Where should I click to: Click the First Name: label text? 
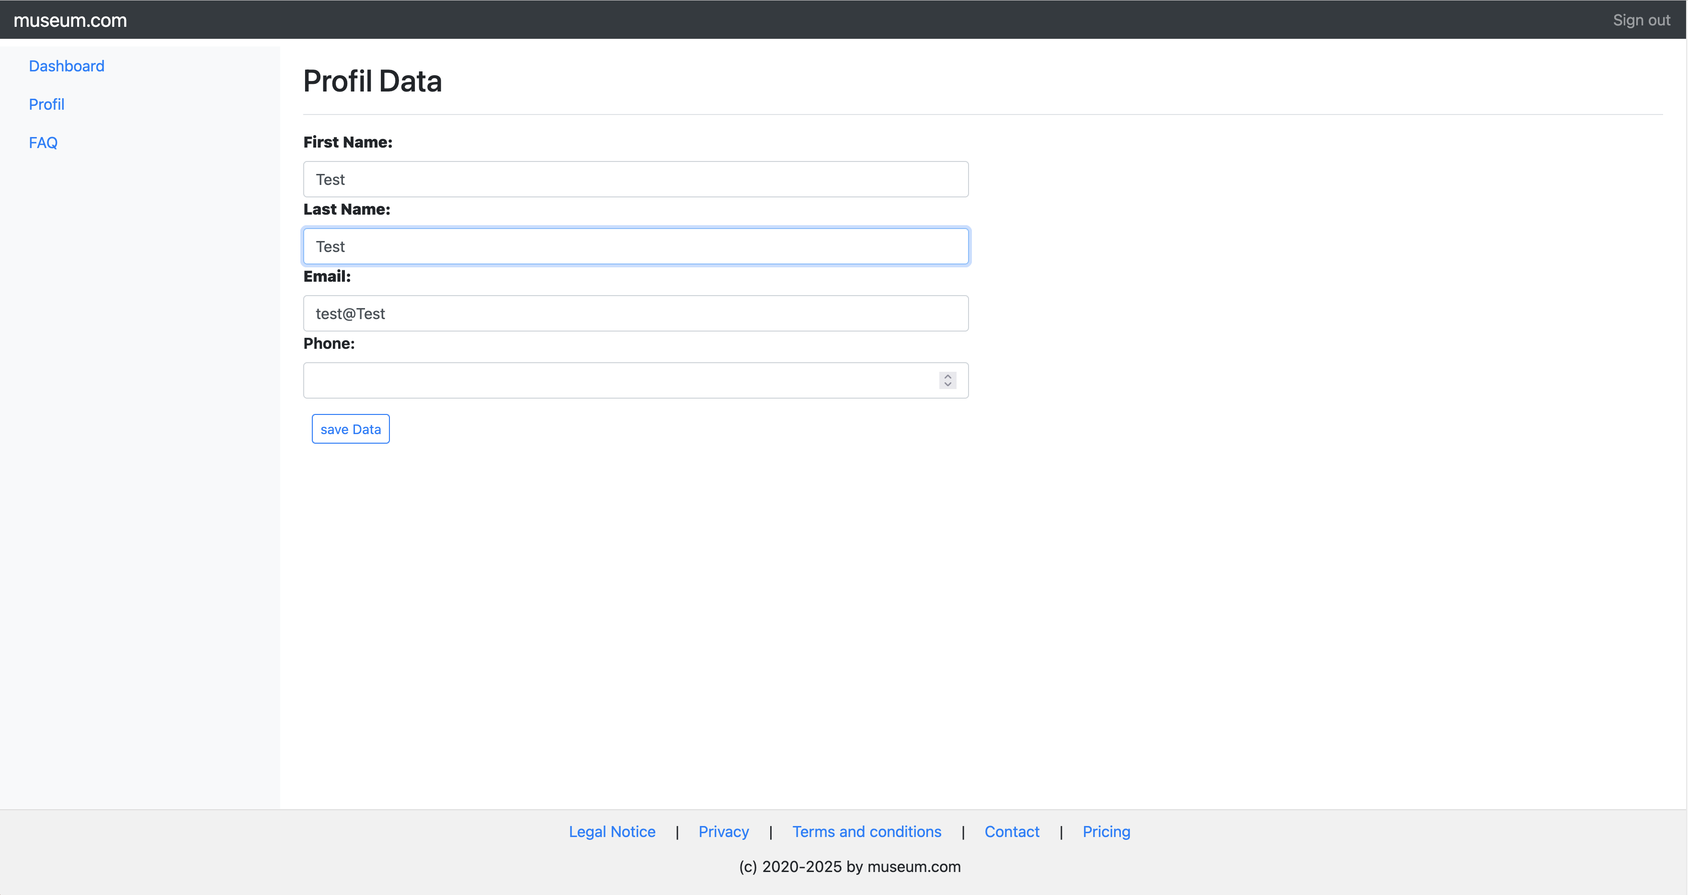[347, 142]
